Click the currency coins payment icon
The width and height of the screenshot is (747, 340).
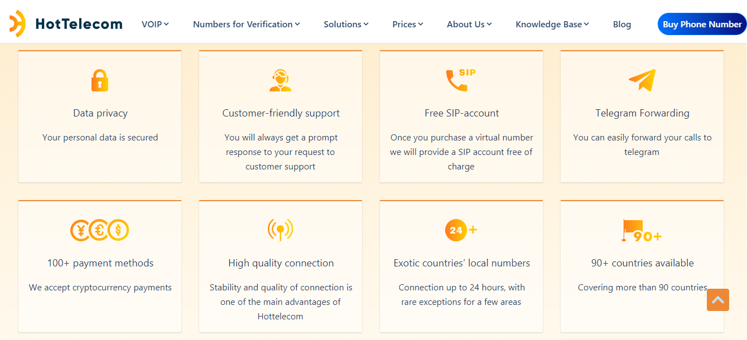pos(100,230)
